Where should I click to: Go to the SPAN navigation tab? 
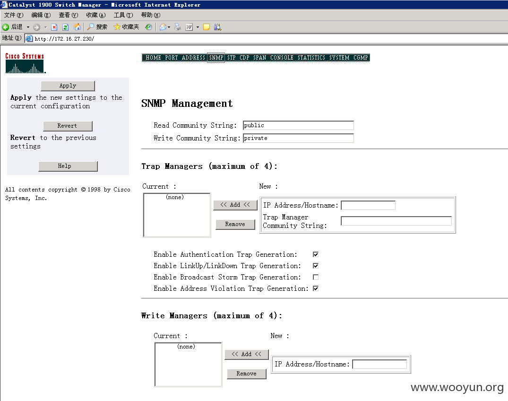259,58
